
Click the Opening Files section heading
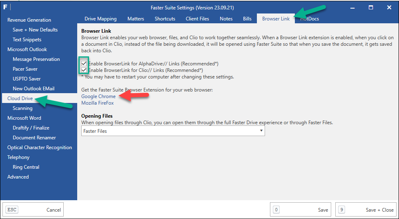pos(97,116)
